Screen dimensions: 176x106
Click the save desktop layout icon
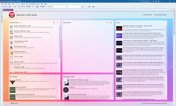(x=156, y=1)
